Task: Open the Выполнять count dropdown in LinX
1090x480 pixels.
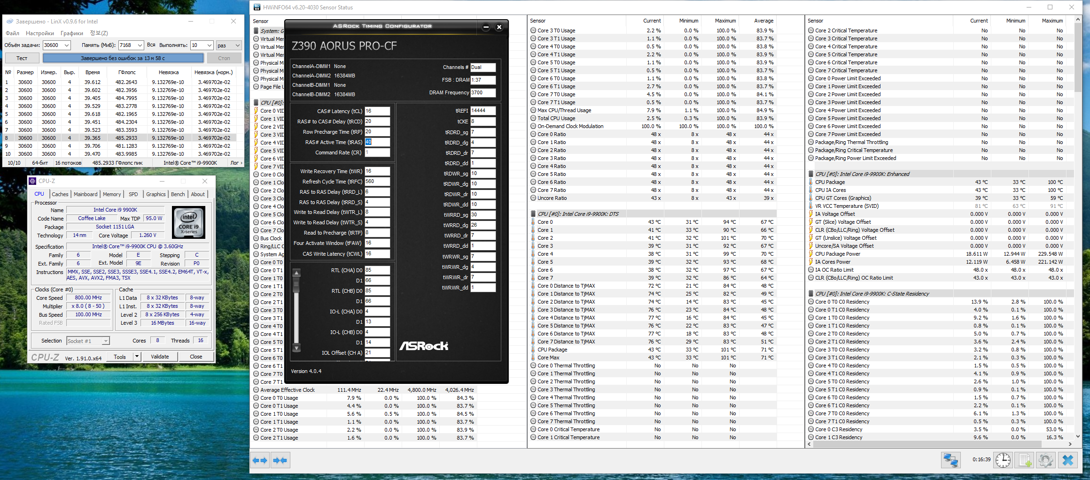Action: [209, 46]
